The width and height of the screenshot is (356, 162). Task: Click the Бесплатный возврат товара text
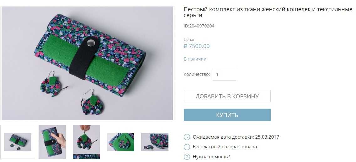pos(225,147)
